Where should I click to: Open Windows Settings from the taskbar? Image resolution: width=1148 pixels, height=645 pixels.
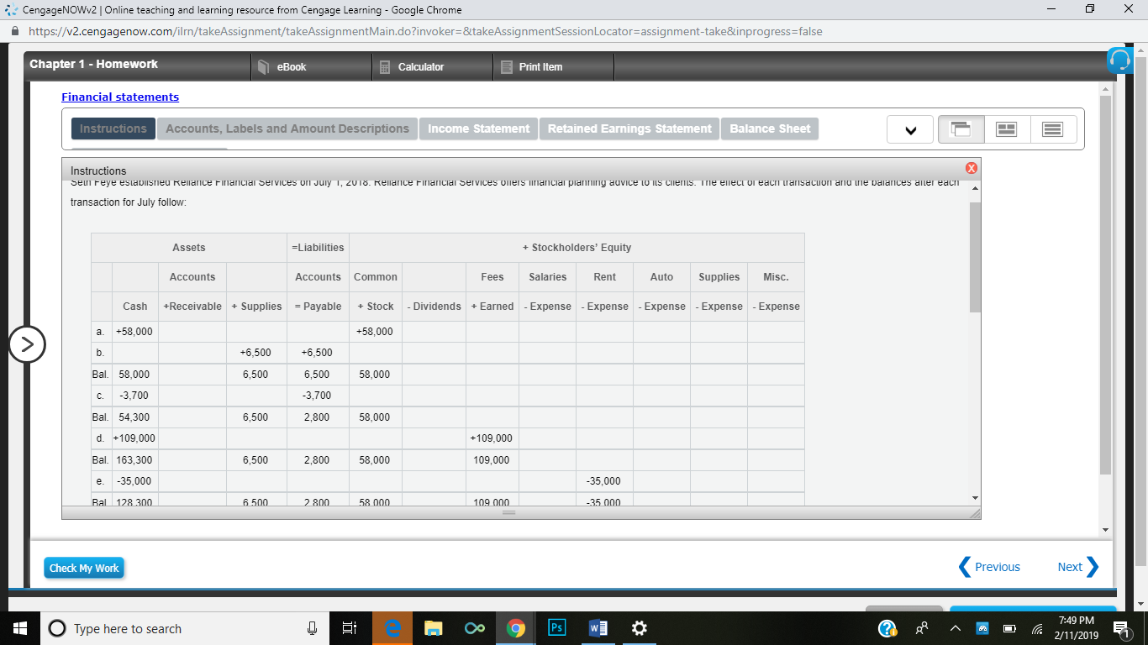[639, 627]
